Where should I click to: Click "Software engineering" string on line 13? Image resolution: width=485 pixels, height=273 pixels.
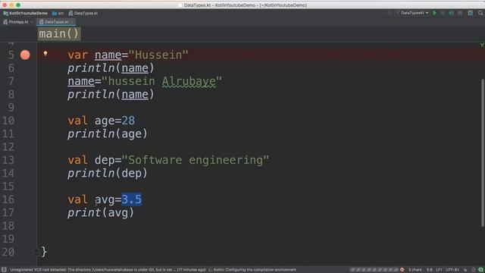196,160
